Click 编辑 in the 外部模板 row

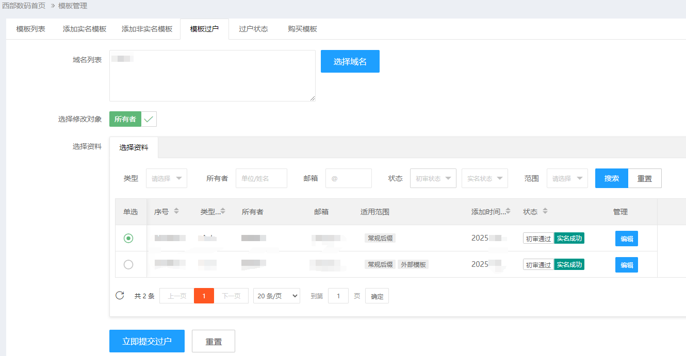(627, 265)
